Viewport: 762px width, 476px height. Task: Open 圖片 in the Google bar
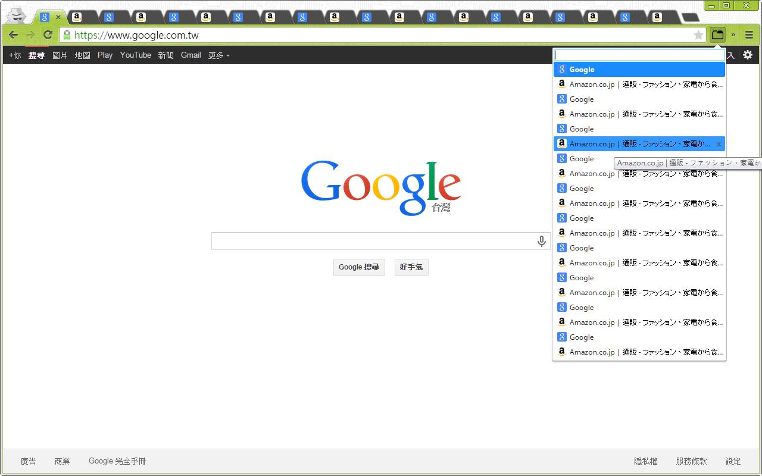[x=60, y=55]
